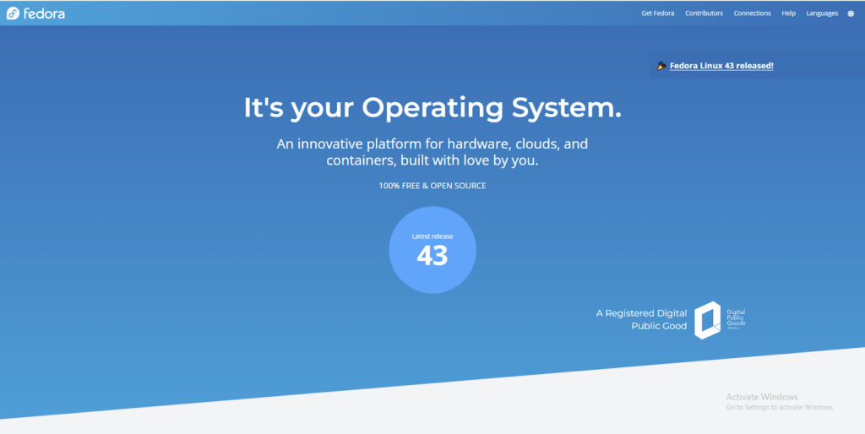The width and height of the screenshot is (865, 434).
Task: Click the large 43 release number
Action: pos(432,256)
